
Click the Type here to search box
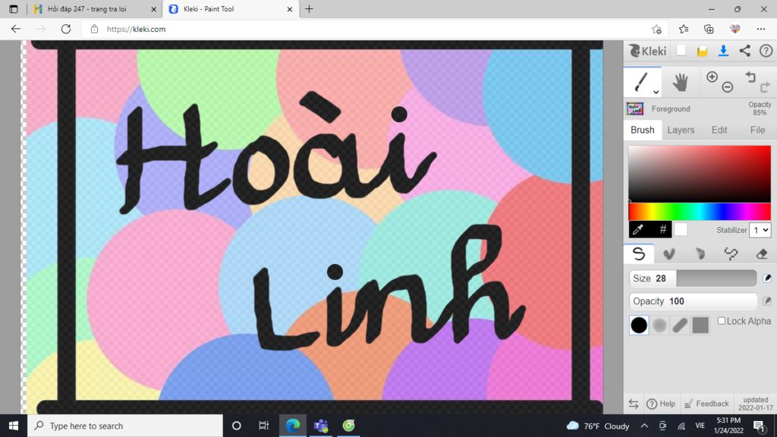pos(125,426)
